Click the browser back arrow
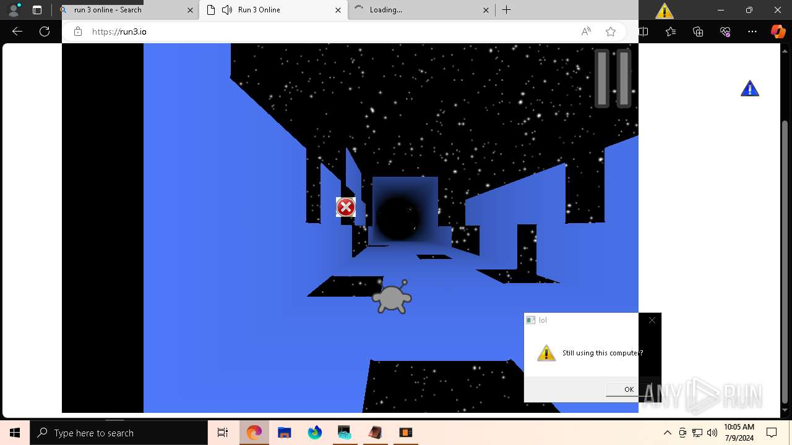The height and width of the screenshot is (445, 792). tap(17, 32)
